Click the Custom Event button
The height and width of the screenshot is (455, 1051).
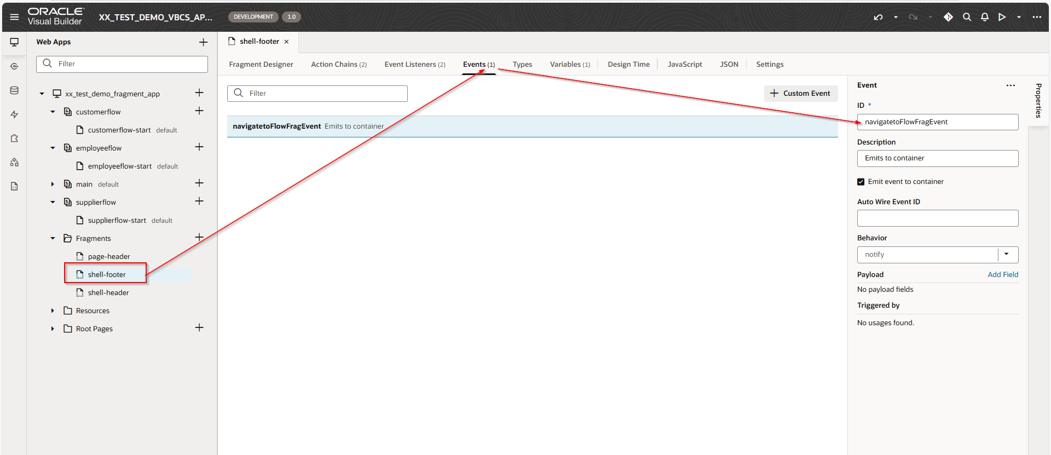(800, 94)
